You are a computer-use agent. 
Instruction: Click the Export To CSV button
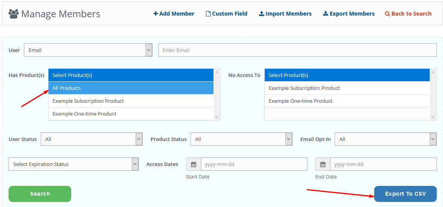point(405,194)
